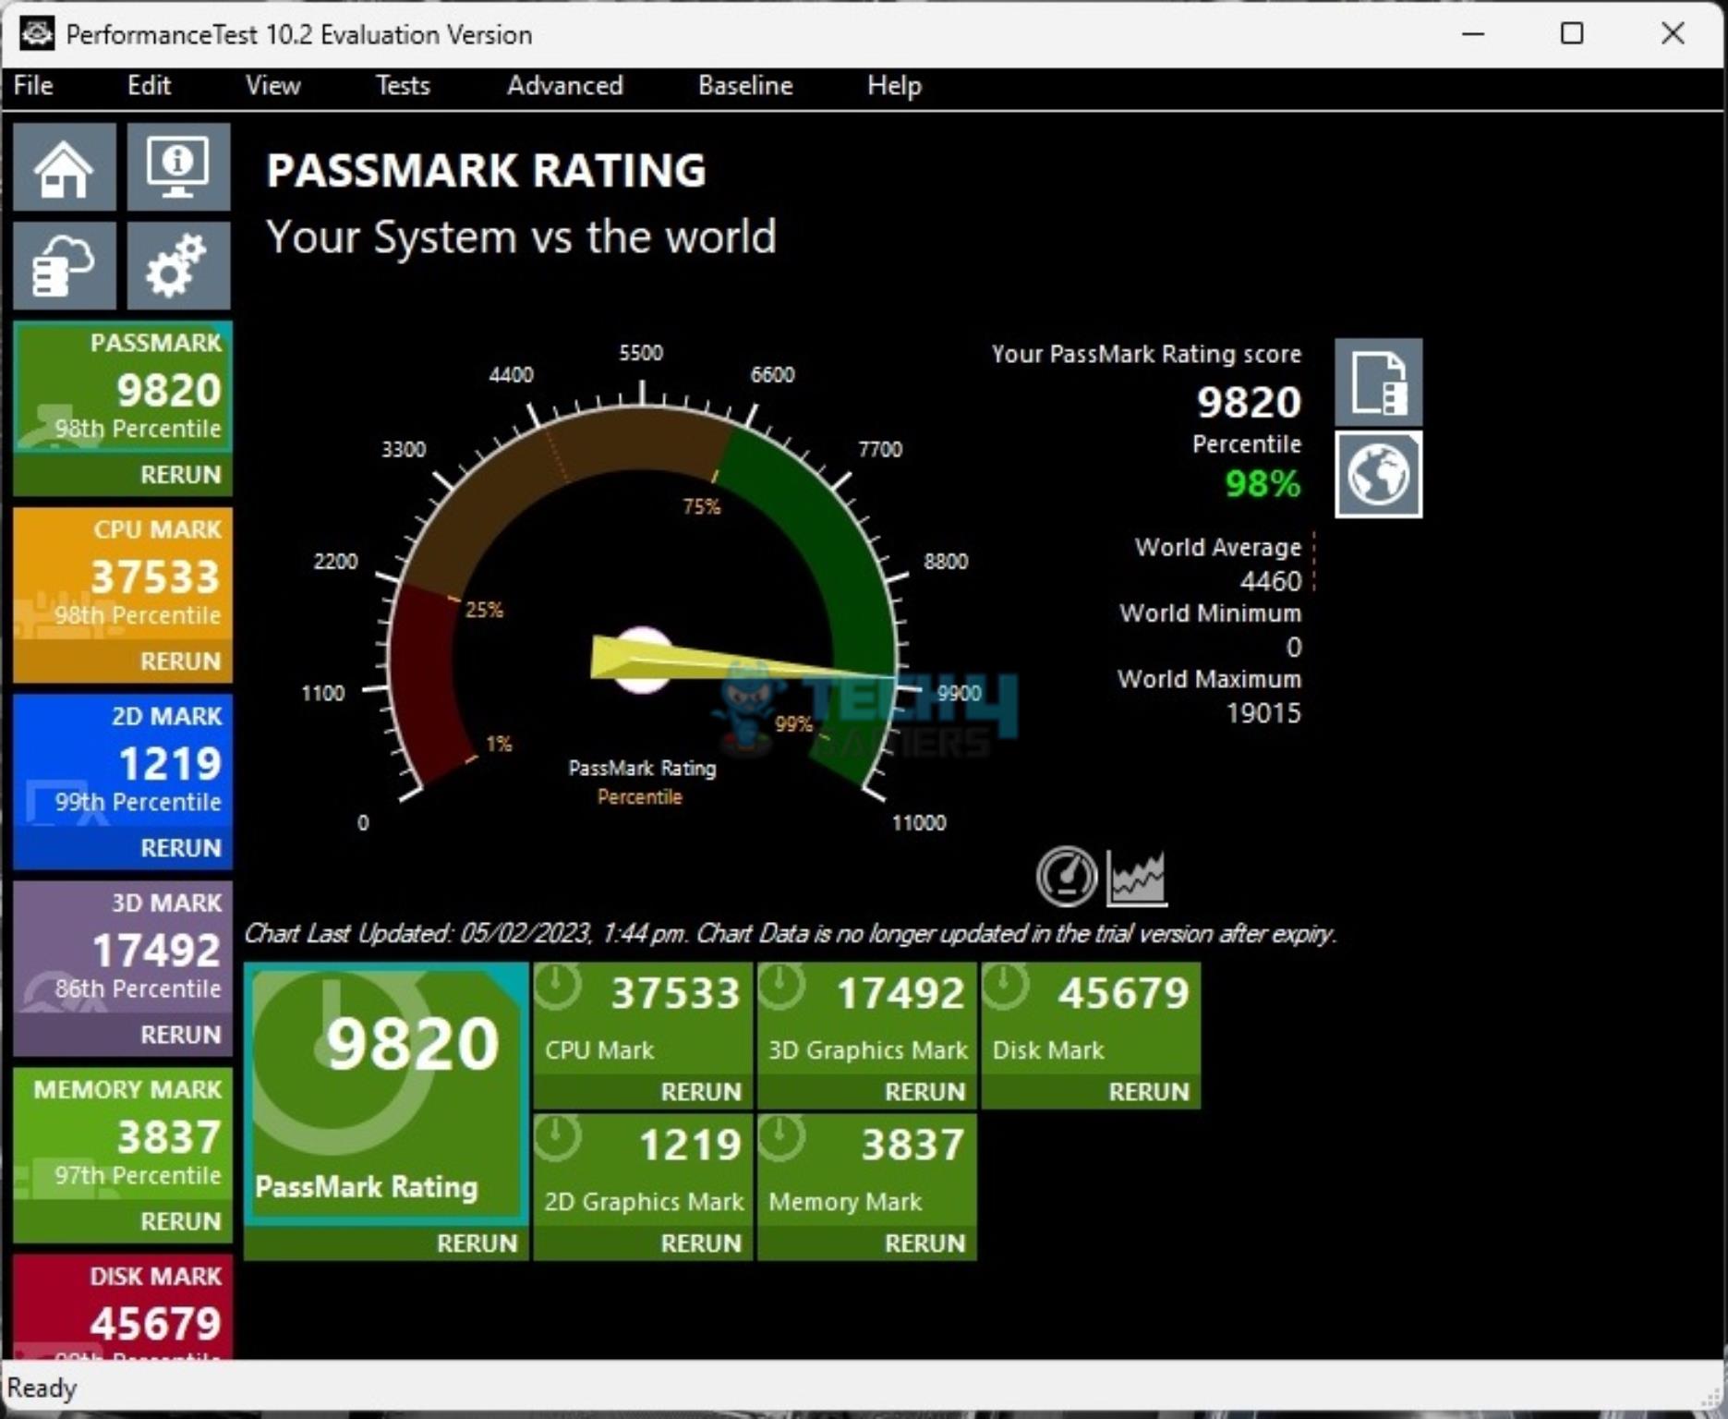This screenshot has height=1419, width=1728.
Task: Rerun the CPU Mark test in sidebar
Action: point(180,661)
